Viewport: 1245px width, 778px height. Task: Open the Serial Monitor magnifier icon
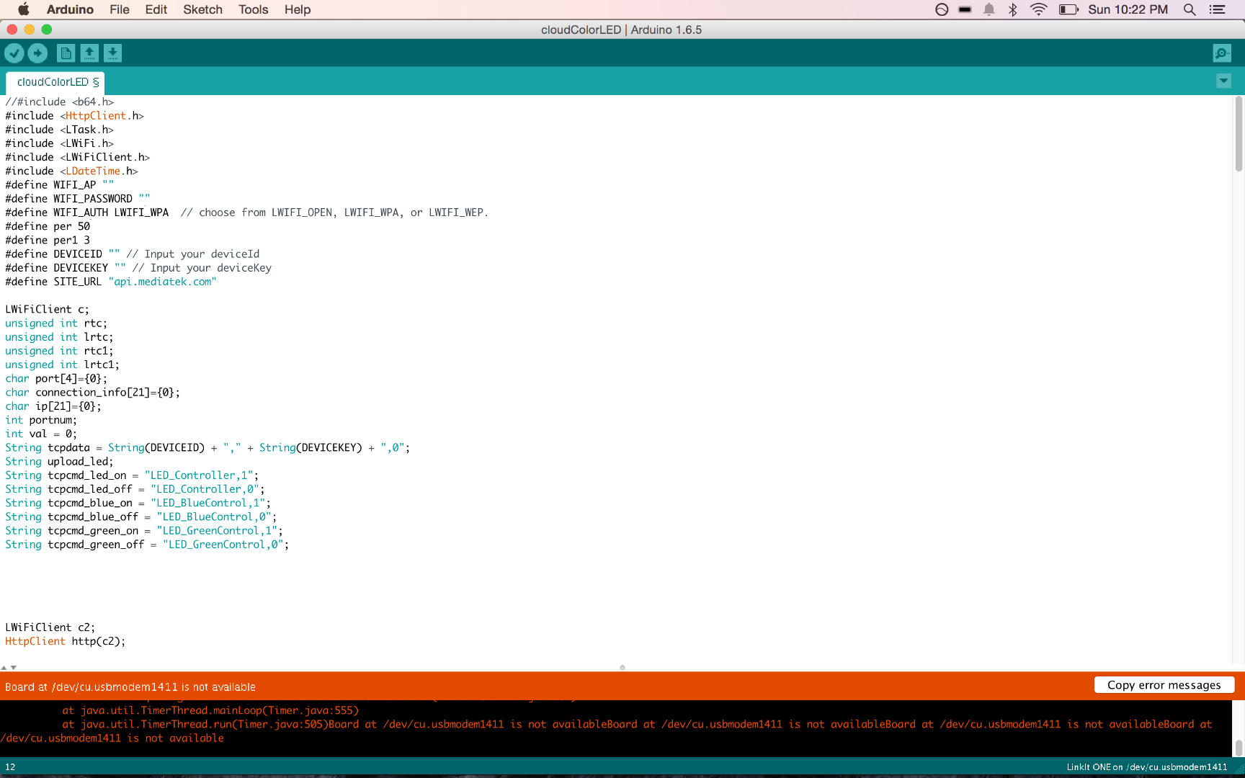pyautogui.click(x=1222, y=53)
